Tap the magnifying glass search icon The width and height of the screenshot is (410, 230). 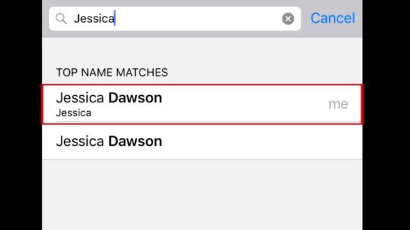(61, 19)
